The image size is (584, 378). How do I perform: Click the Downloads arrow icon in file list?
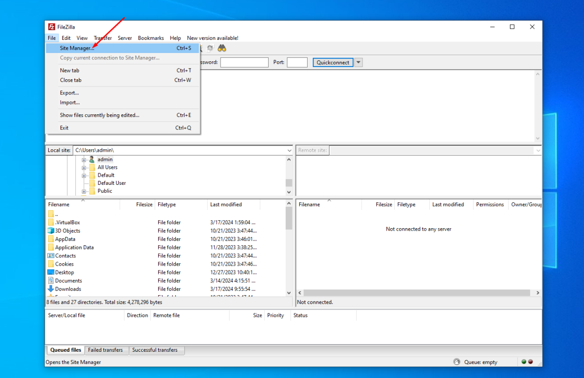(51, 289)
